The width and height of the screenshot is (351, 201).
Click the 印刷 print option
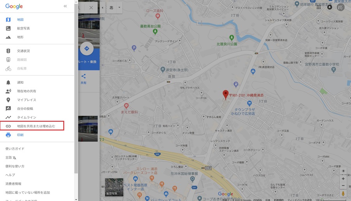(x=20, y=135)
